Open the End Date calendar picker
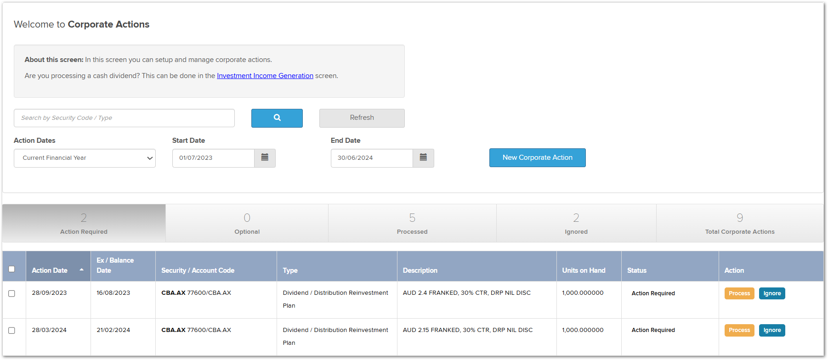The image size is (828, 360). [x=424, y=158]
